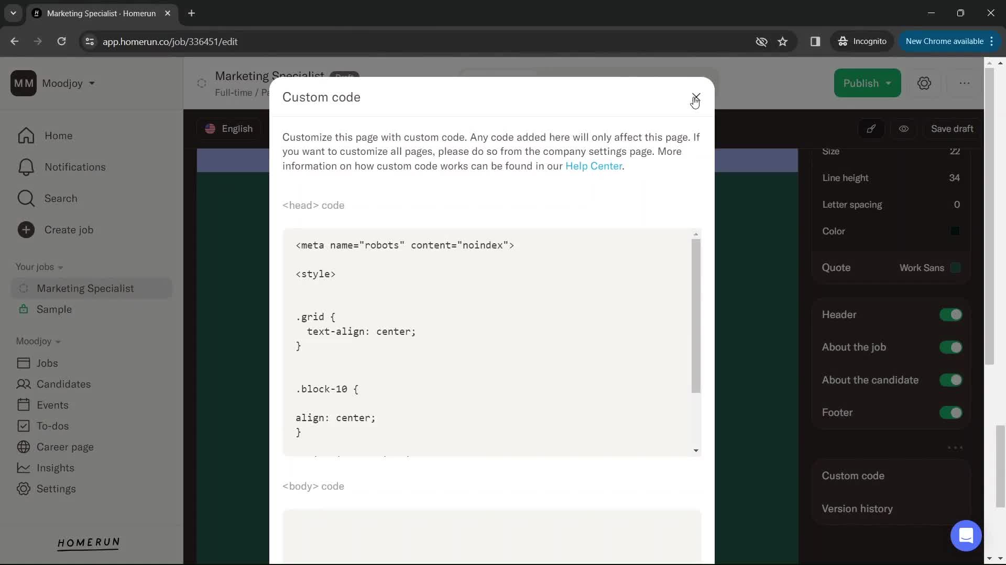Click the Homerun logo
This screenshot has height=565, width=1006.
click(89, 544)
